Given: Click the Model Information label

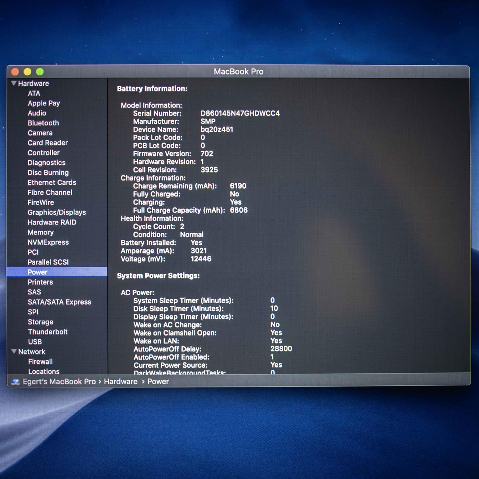Looking at the screenshot, I should coord(151,105).
